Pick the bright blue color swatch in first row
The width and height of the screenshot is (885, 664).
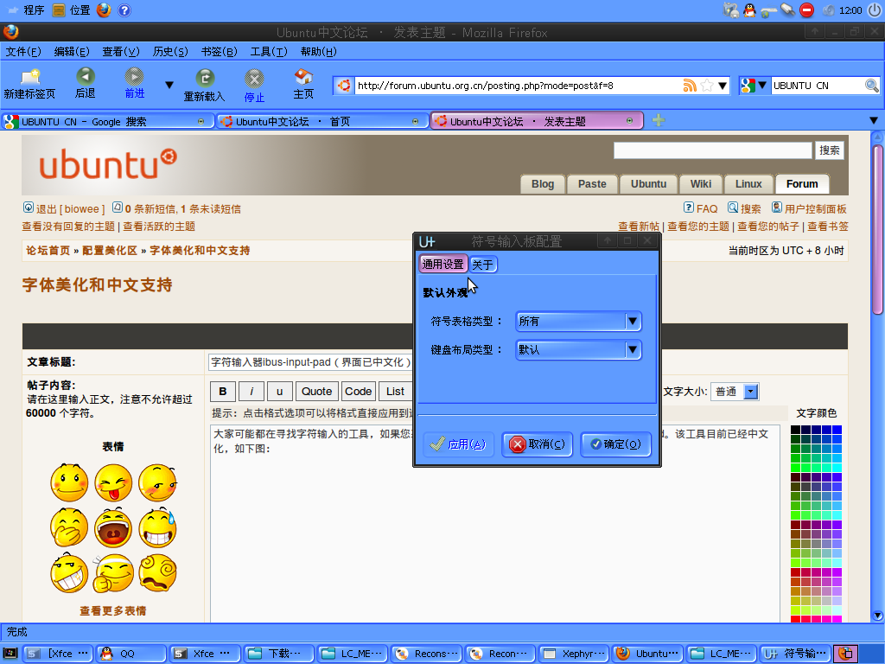(837, 430)
